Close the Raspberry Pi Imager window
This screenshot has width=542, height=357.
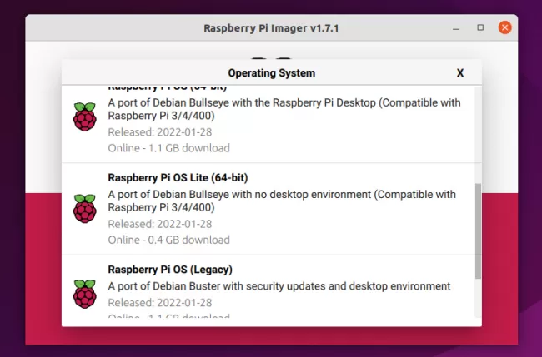pos(504,27)
